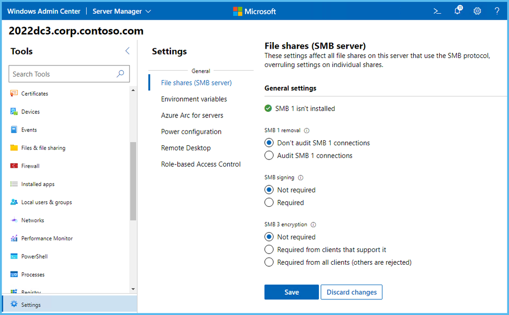Image resolution: width=509 pixels, height=315 pixels.
Task: Select Don't audit SMB 1 connections
Action: [269, 143]
